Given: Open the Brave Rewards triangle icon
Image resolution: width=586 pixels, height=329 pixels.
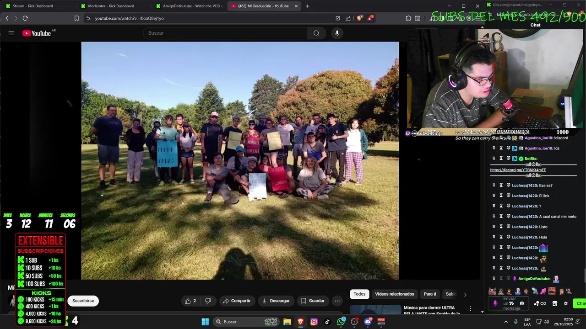Looking at the screenshot, I should point(370,18).
